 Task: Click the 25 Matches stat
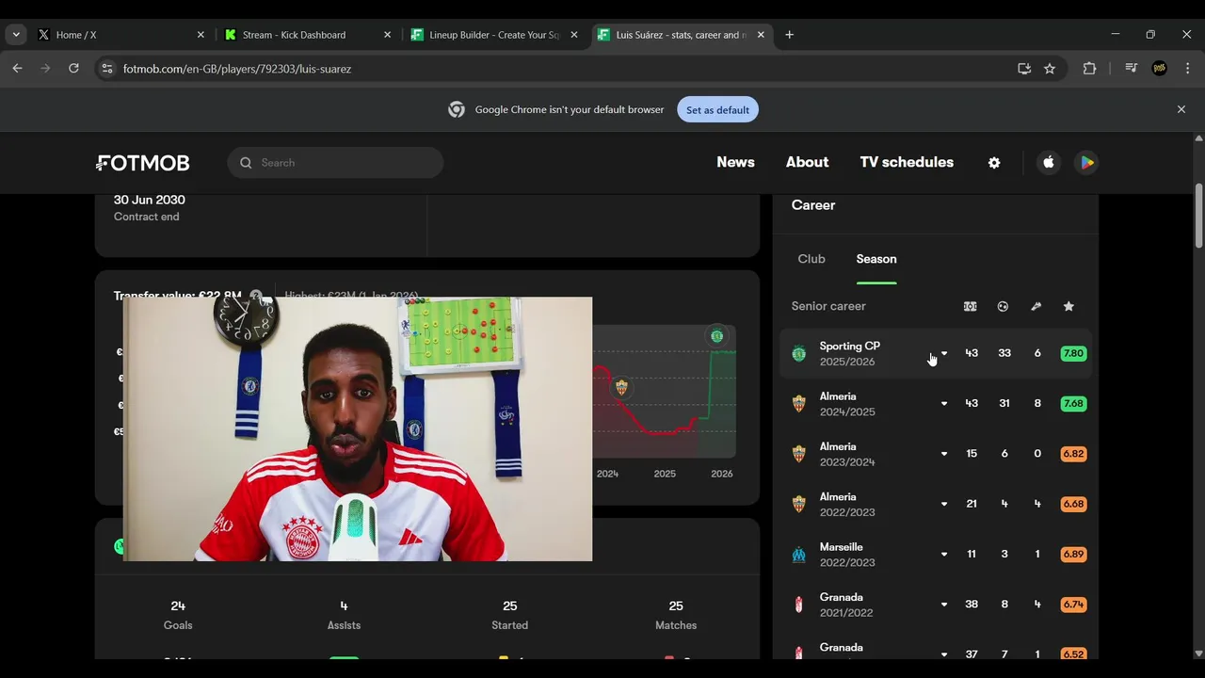[x=676, y=615]
